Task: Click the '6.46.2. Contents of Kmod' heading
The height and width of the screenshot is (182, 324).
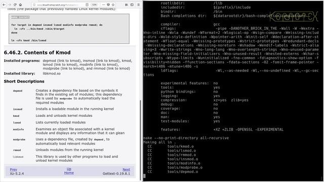Action: pos(37,53)
